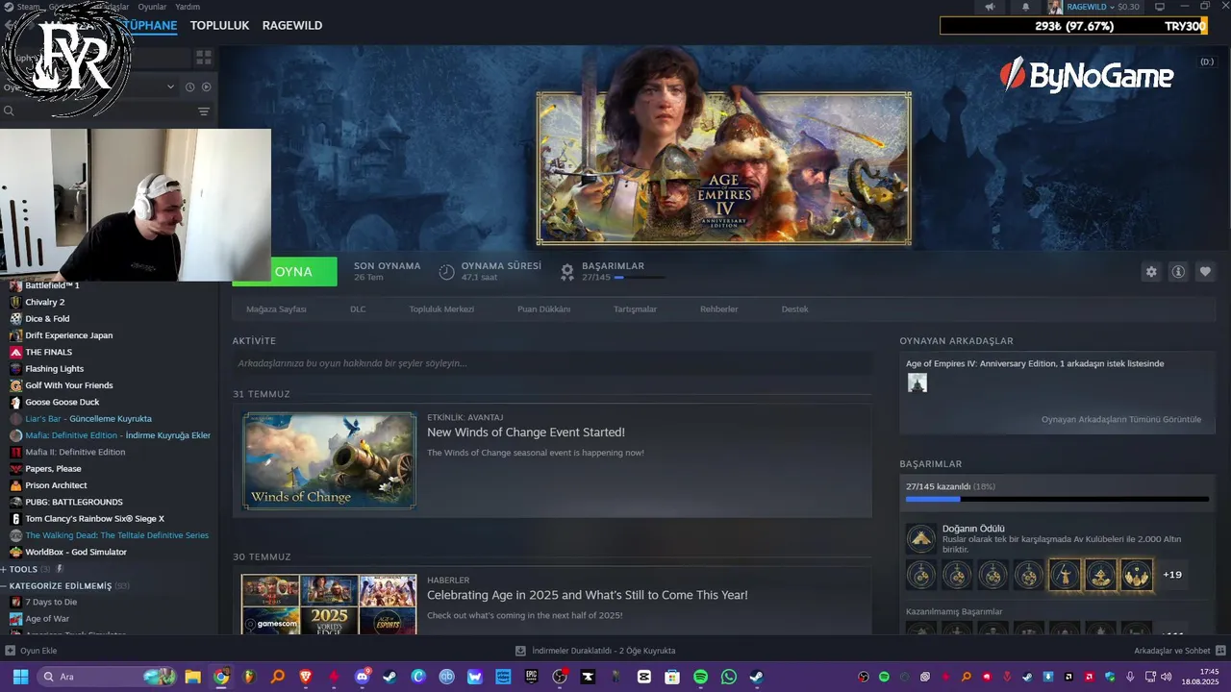
Task: Open WhatsApp from taskbar
Action: (729, 677)
